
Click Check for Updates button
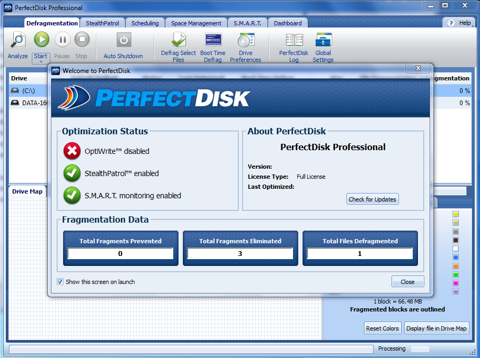tap(372, 199)
